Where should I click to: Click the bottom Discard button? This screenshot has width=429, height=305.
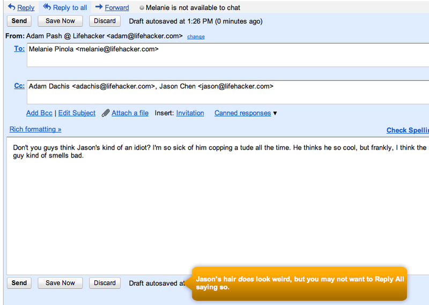point(105,283)
